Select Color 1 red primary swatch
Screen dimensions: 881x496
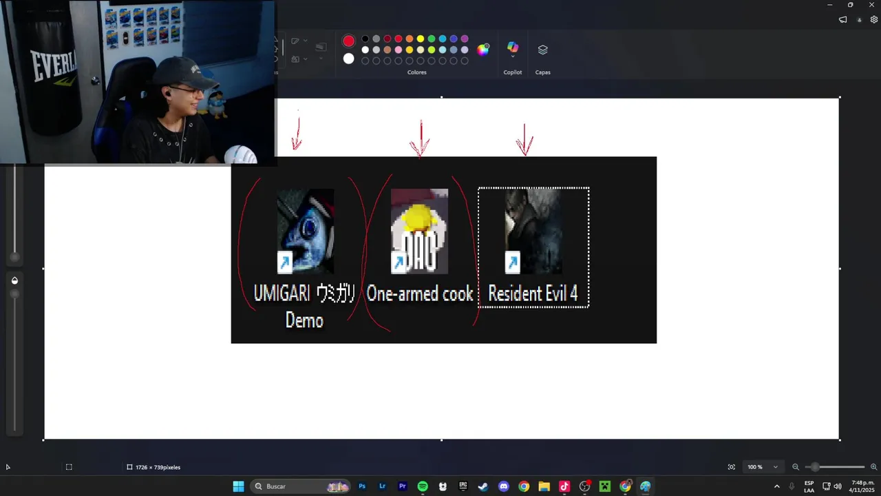[348, 41]
